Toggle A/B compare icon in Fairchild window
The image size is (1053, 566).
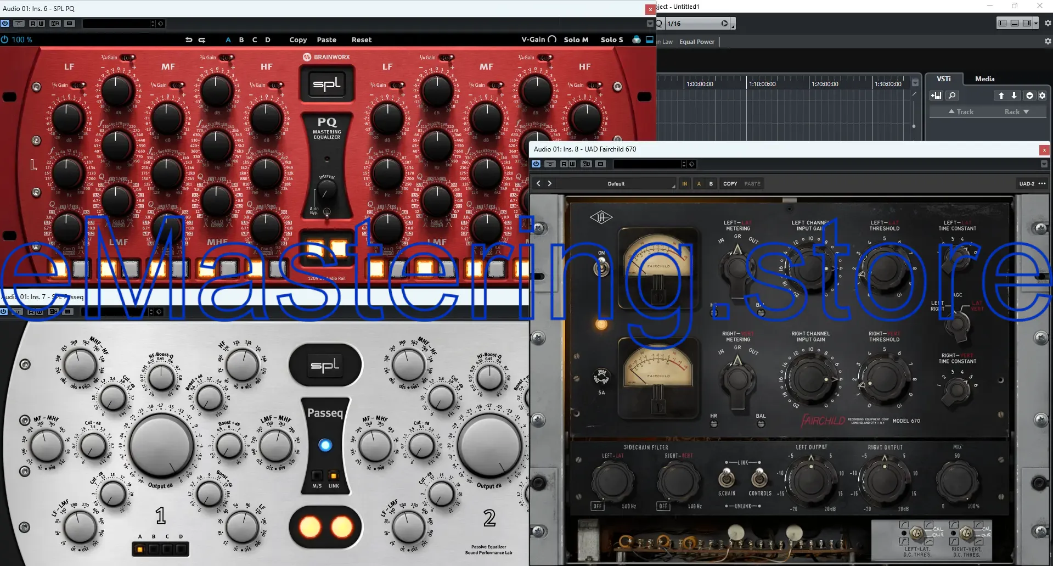click(586, 164)
